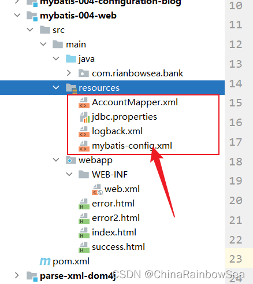Click line number 18 in the gutter
The image size is (253, 284).
pos(236,162)
